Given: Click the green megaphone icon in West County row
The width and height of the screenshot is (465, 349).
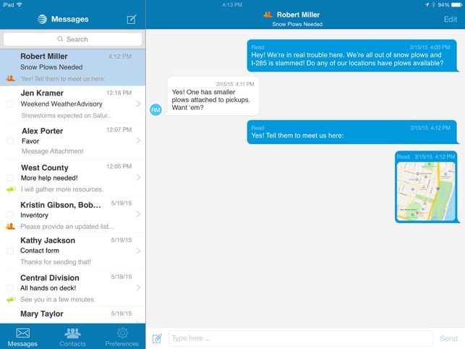Looking at the screenshot, I should coord(11,189).
